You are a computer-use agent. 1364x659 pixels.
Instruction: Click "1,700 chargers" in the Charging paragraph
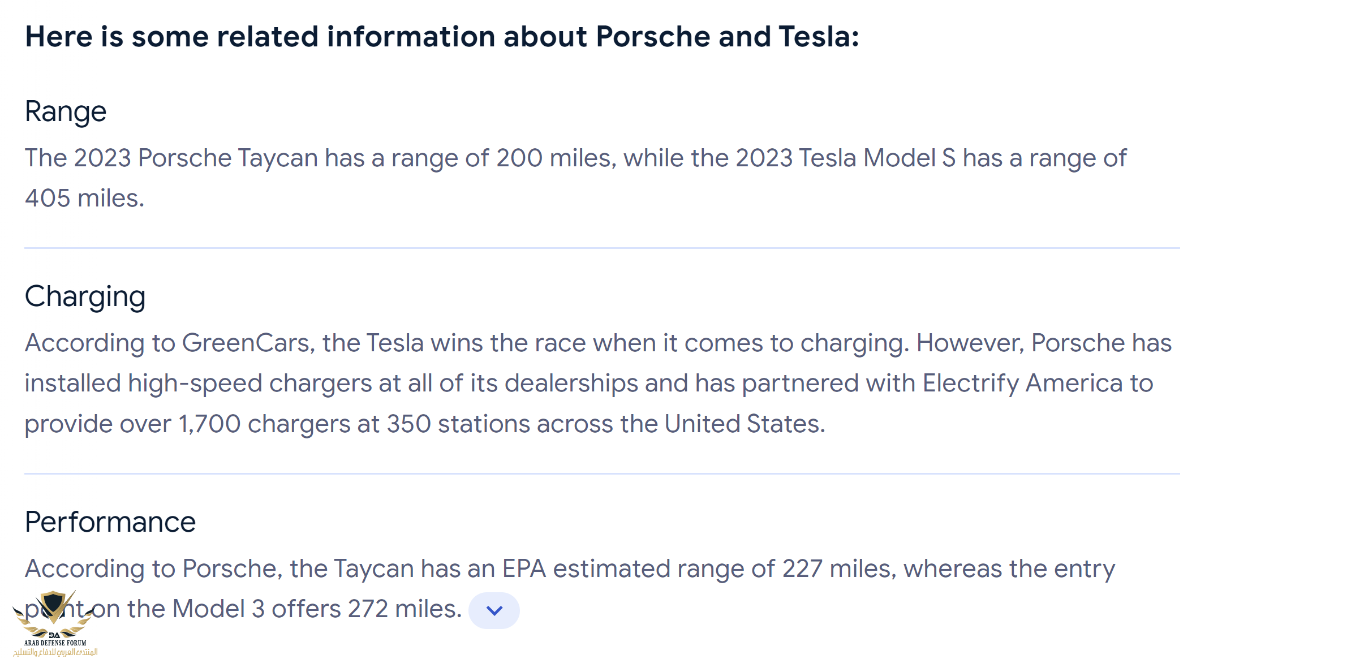pyautogui.click(x=264, y=424)
